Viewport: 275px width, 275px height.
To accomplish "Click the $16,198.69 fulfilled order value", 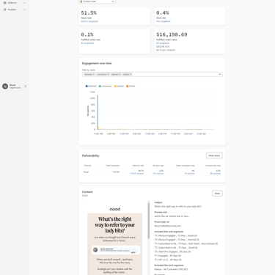I will tap(172, 34).
